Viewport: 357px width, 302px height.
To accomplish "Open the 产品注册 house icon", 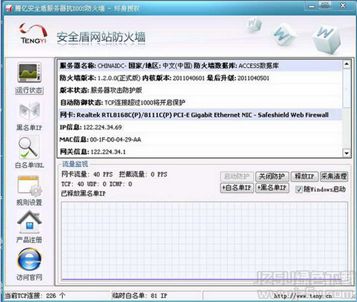I will click(x=29, y=222).
